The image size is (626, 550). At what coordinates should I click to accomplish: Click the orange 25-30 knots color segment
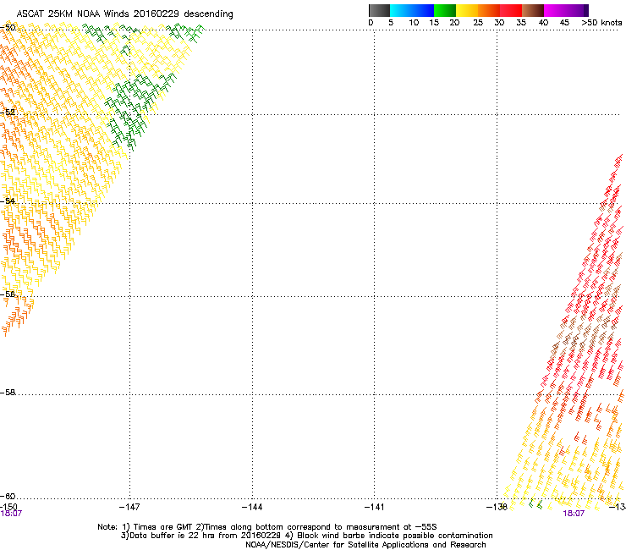[x=489, y=10]
